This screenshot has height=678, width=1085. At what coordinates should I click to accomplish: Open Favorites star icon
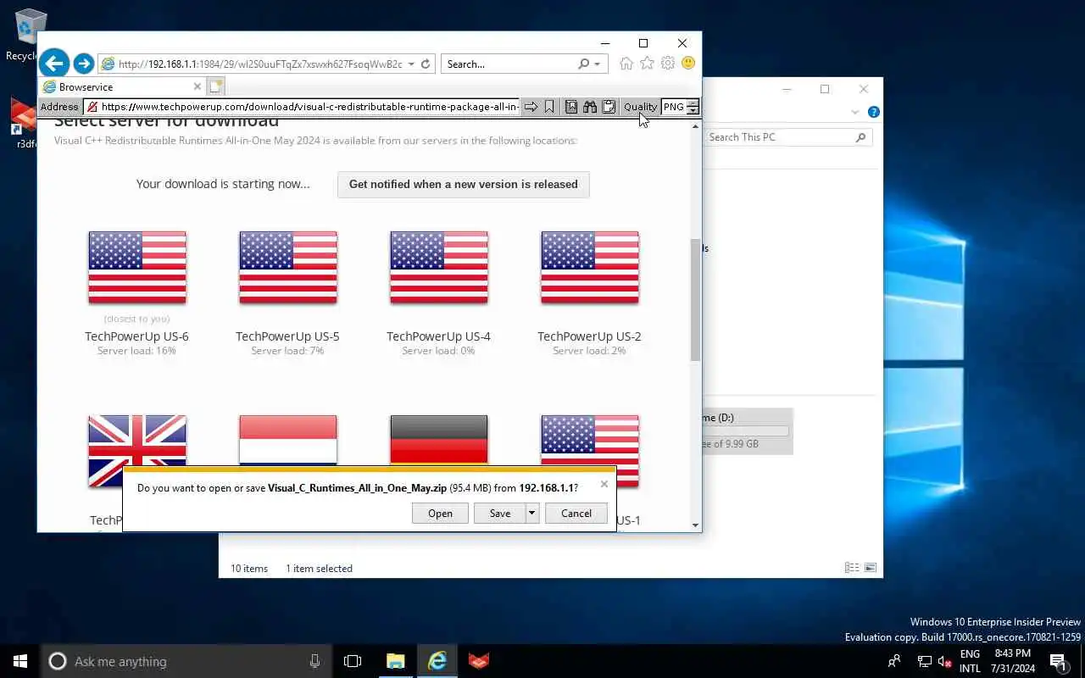pyautogui.click(x=647, y=64)
